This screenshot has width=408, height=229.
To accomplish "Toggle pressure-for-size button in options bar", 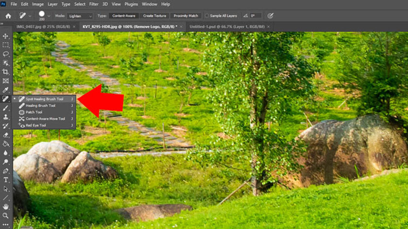I will tap(271, 15).
